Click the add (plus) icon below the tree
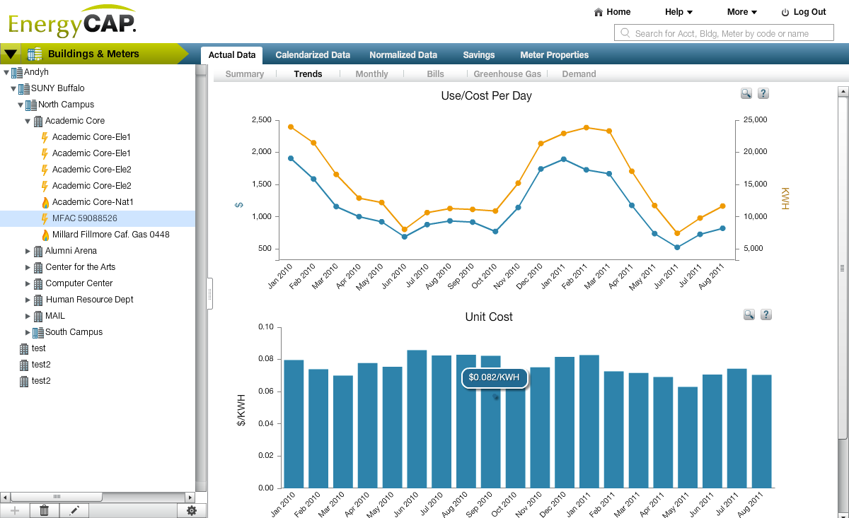The image size is (849, 518). tap(13, 510)
